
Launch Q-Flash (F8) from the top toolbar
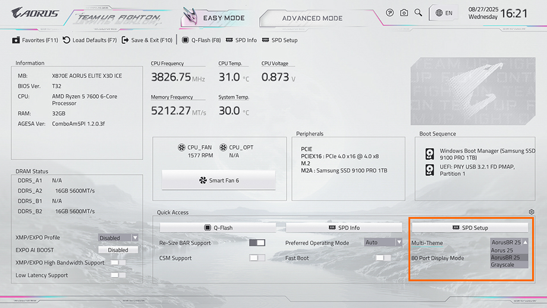pos(202,40)
